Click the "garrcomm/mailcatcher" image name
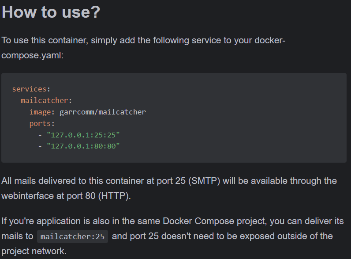Screen dimensions: 351x259 (102, 112)
